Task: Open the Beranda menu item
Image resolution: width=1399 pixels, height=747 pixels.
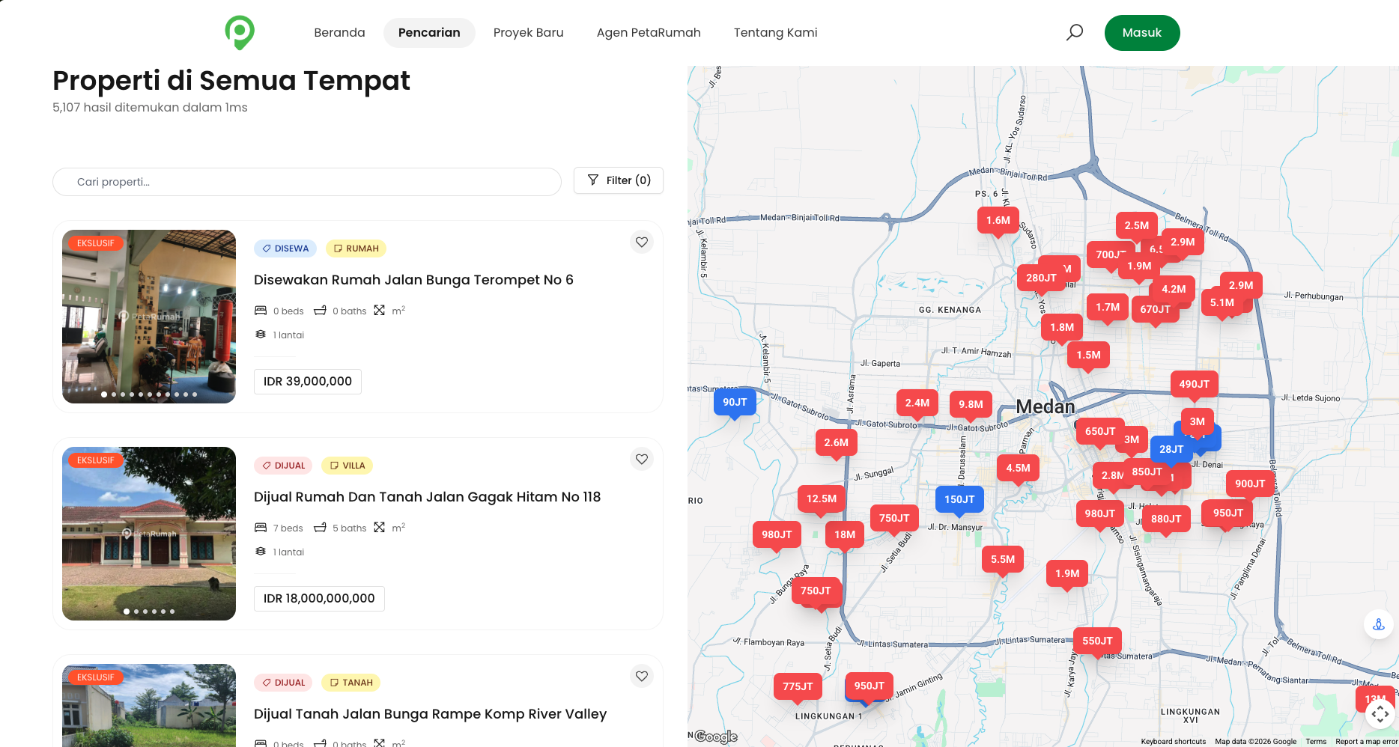Action: 339,32
